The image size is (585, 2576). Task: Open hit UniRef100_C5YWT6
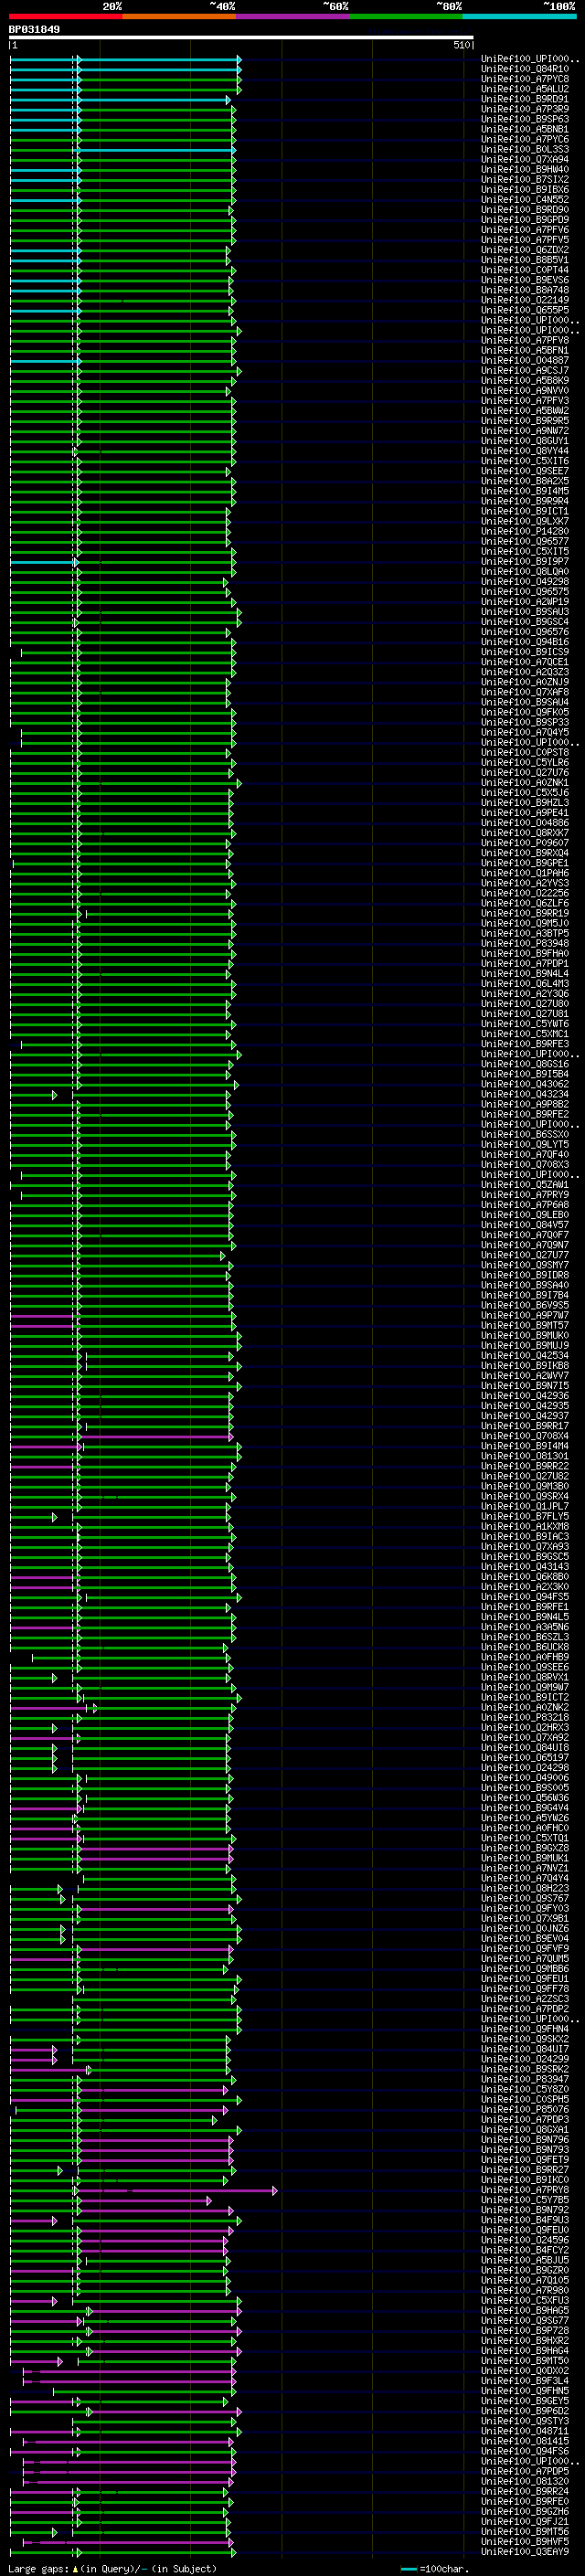[525, 1024]
